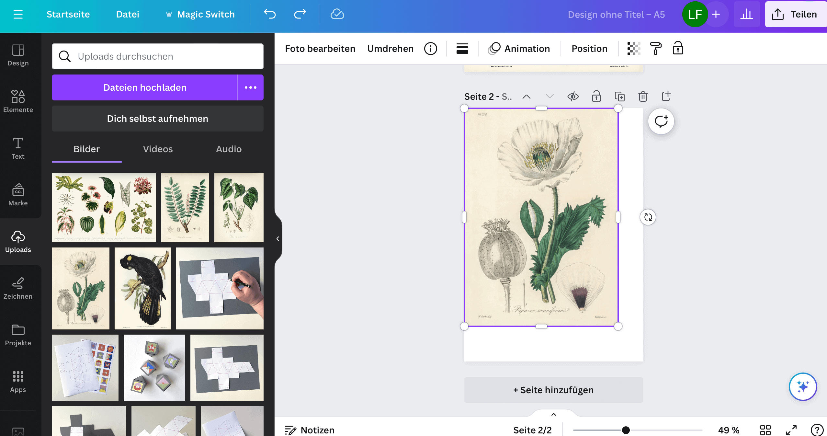Open the Design sidebar panel

click(x=18, y=55)
